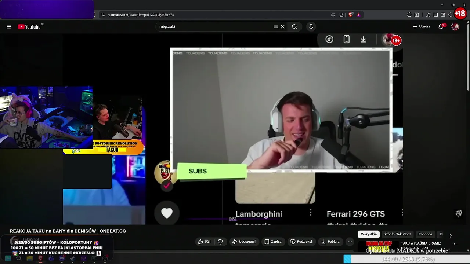Viewport: 470px width, 264px height.
Task: Click the white heart icon in video
Action: tap(167, 213)
